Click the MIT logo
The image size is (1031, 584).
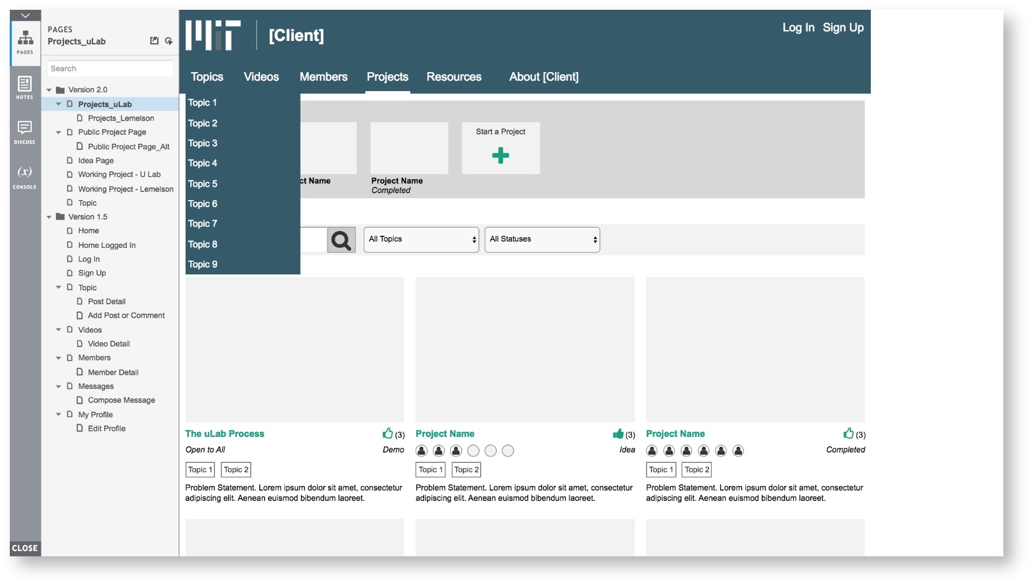pyautogui.click(x=213, y=35)
